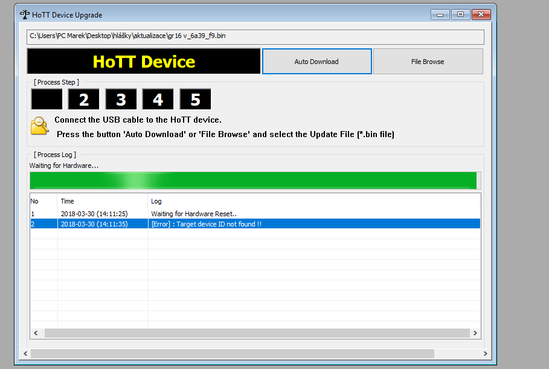Open the File Browse dialog

pyautogui.click(x=428, y=62)
